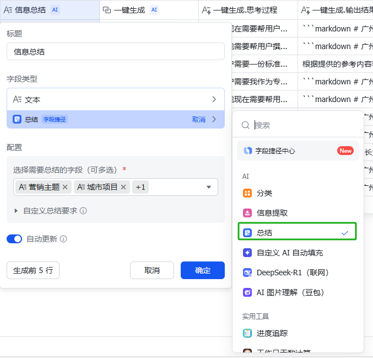Image resolution: width=373 pixels, height=358 pixels.
Task: Click the AI 图片理解 icon
Action: click(x=247, y=292)
